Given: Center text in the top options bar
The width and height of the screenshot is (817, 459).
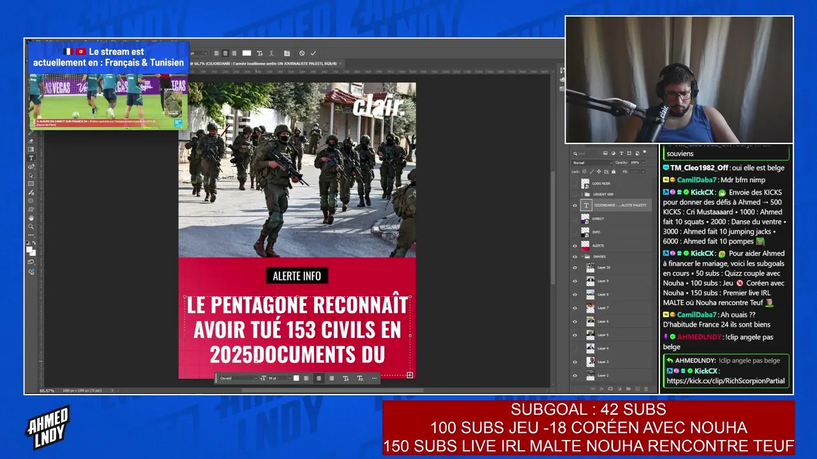Looking at the screenshot, I should [x=225, y=54].
